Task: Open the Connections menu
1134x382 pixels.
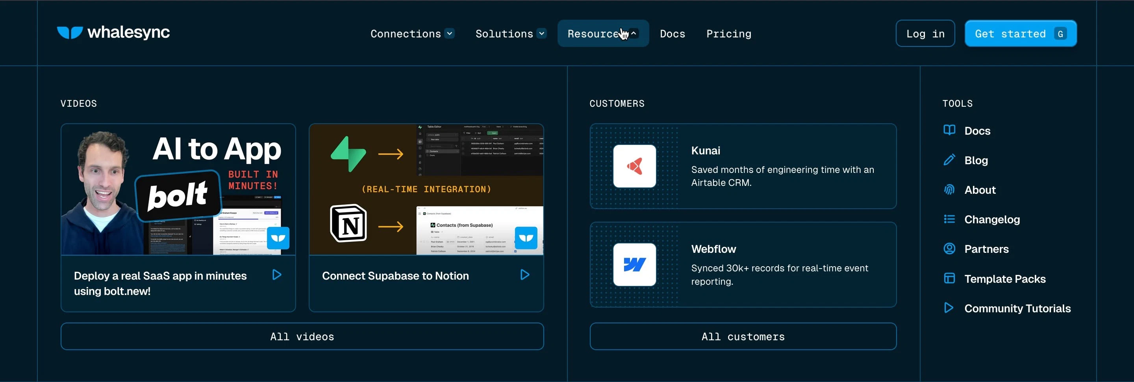Action: [412, 34]
